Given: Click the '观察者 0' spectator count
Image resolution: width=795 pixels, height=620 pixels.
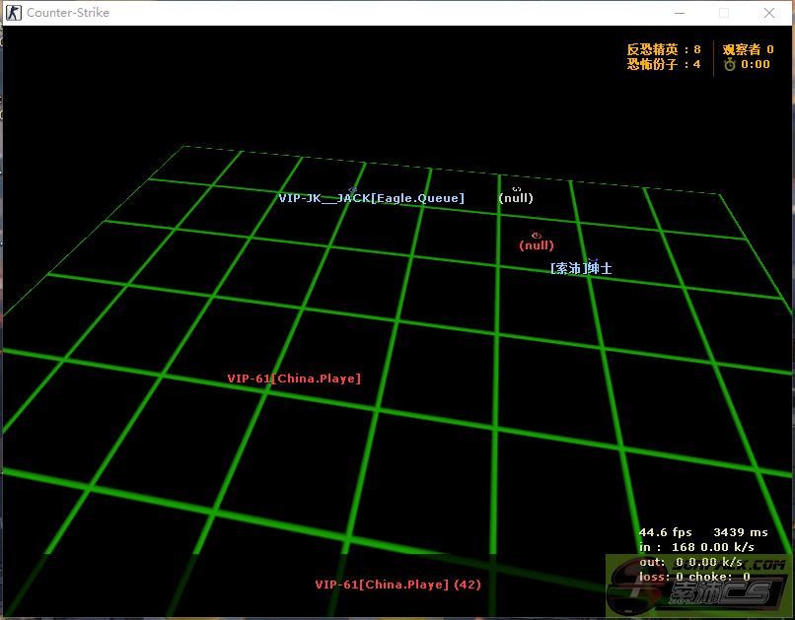Looking at the screenshot, I should pos(748,49).
